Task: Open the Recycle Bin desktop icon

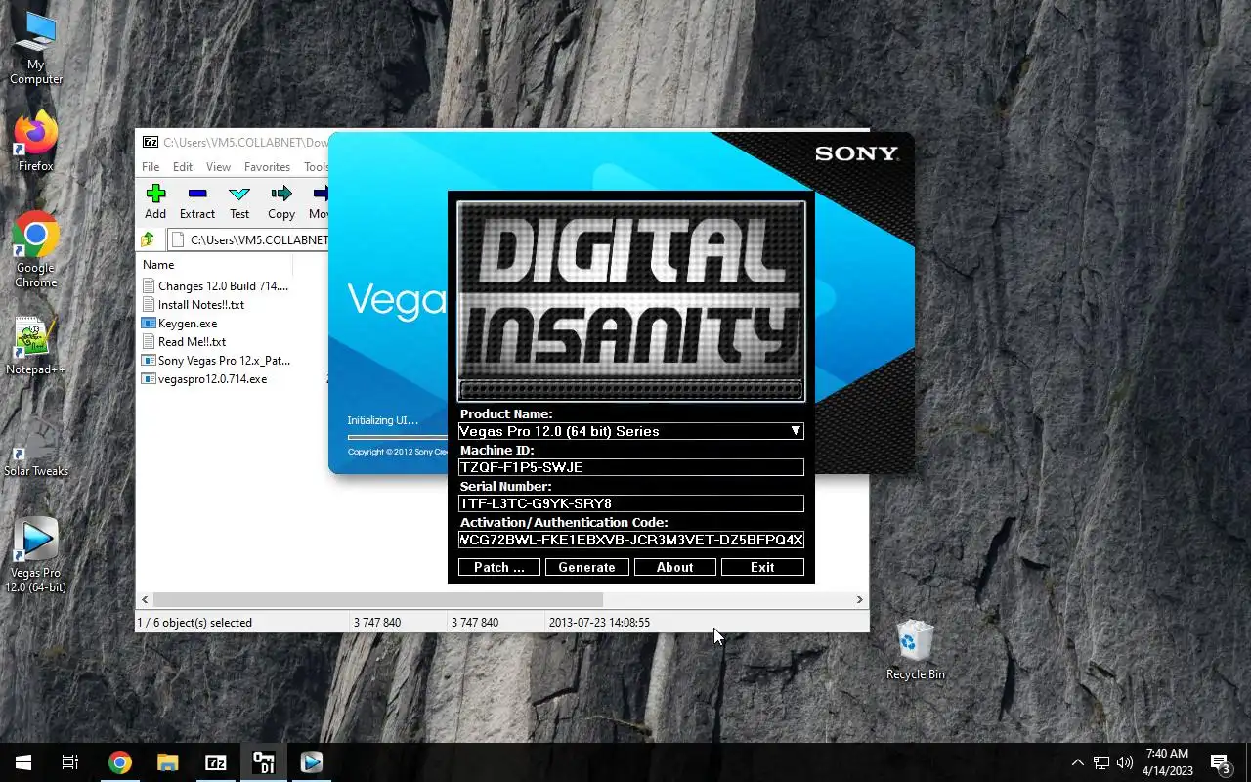Action: tap(916, 650)
